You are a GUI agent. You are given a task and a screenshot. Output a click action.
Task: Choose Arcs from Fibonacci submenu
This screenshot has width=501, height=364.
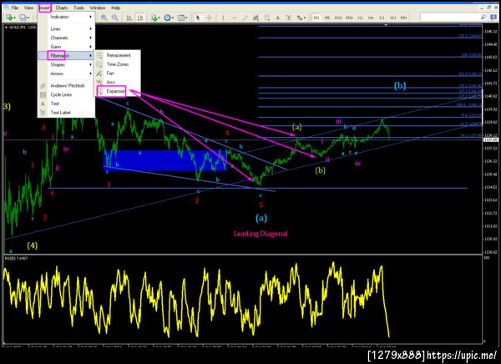pos(117,82)
